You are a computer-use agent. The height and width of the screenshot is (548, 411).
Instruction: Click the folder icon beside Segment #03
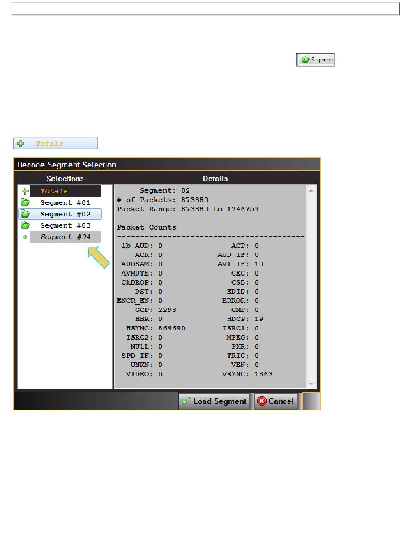[x=25, y=225]
